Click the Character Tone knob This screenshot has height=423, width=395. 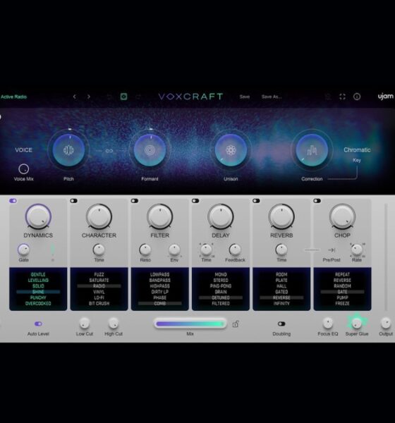click(x=99, y=250)
